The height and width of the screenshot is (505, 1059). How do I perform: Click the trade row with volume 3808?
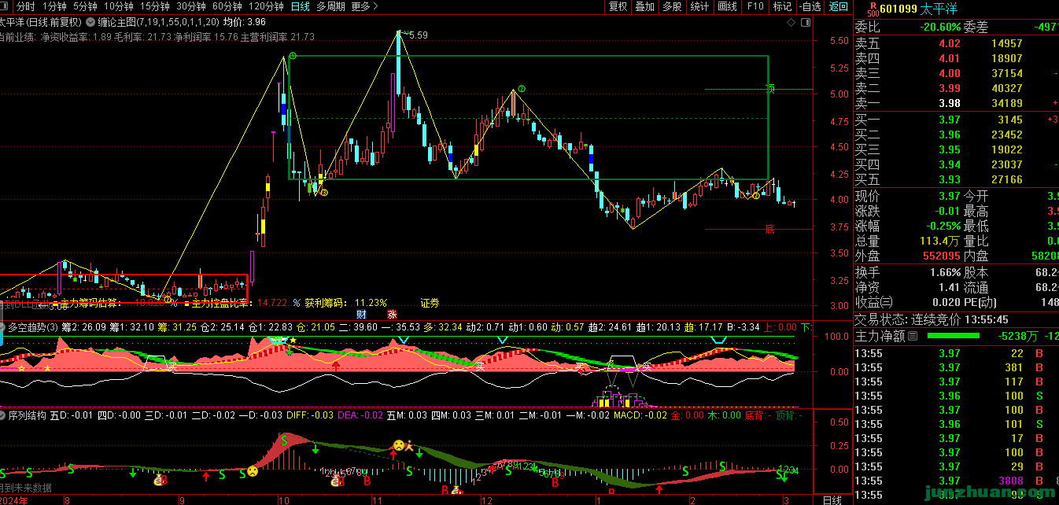955,481
